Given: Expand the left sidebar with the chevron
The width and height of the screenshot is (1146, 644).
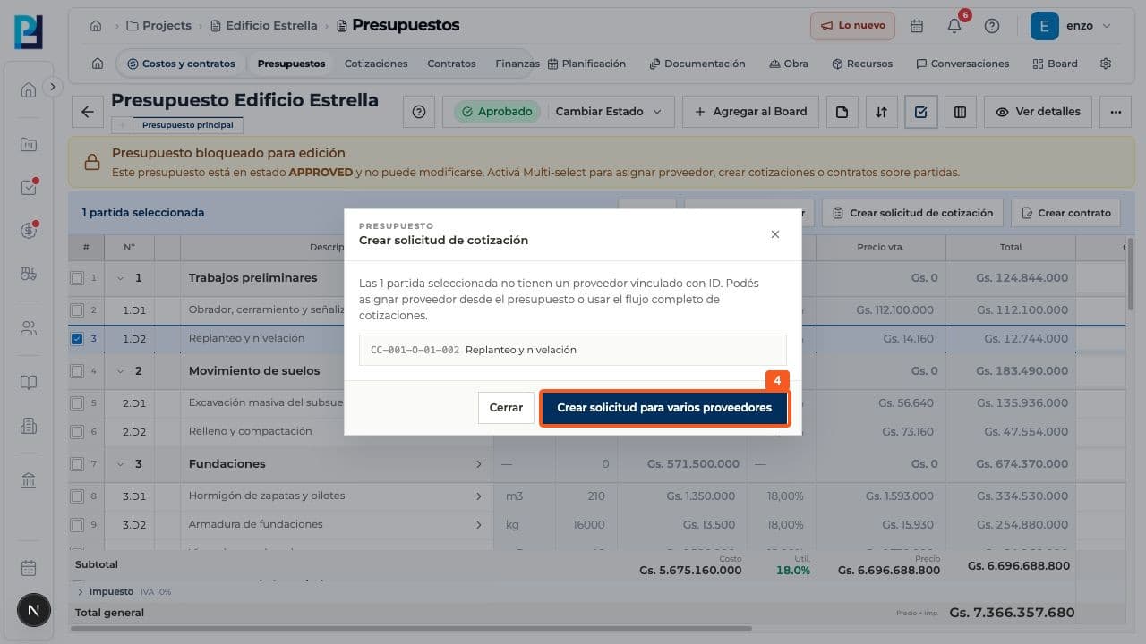Looking at the screenshot, I should pos(53,87).
